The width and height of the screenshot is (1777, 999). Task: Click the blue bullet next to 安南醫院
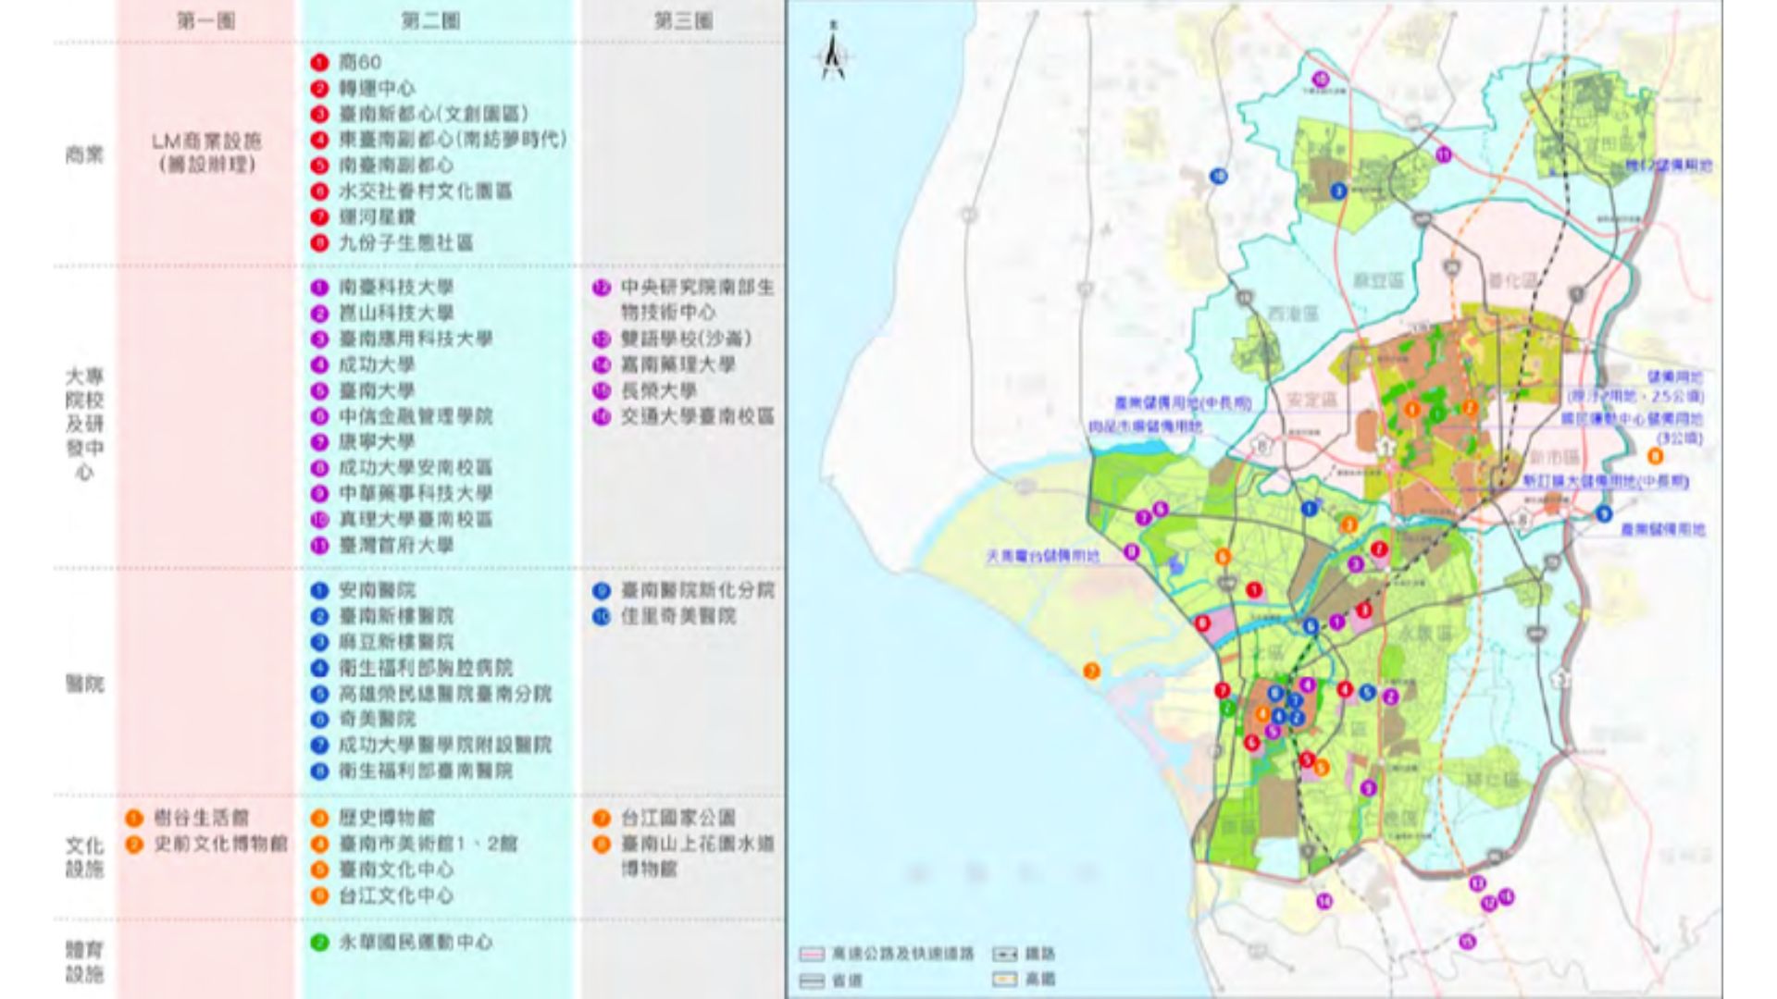pyautogui.click(x=320, y=590)
